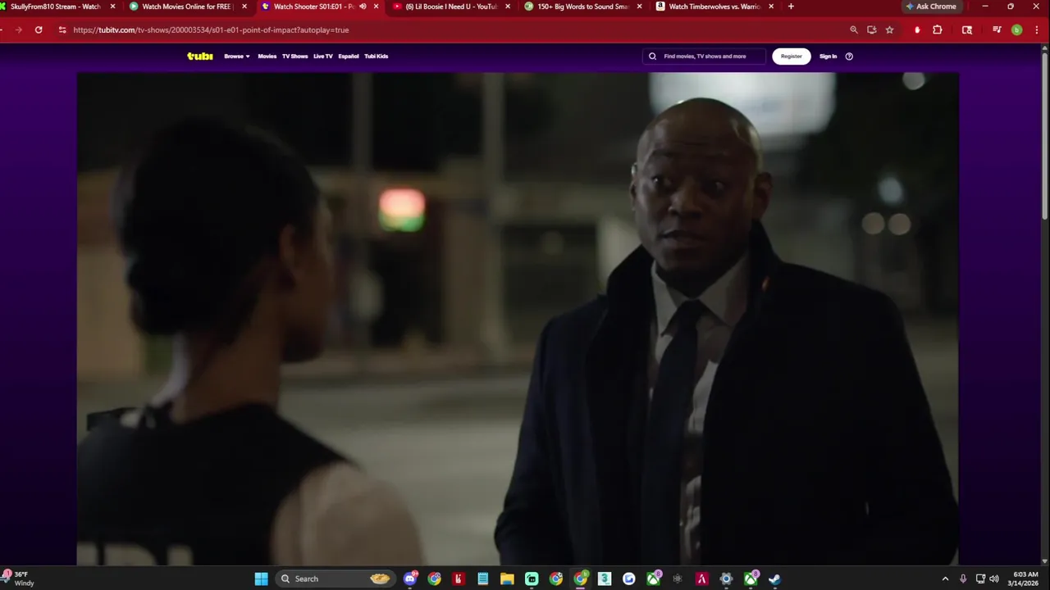
Task: Go forward using browser forward arrow
Action: point(18,29)
